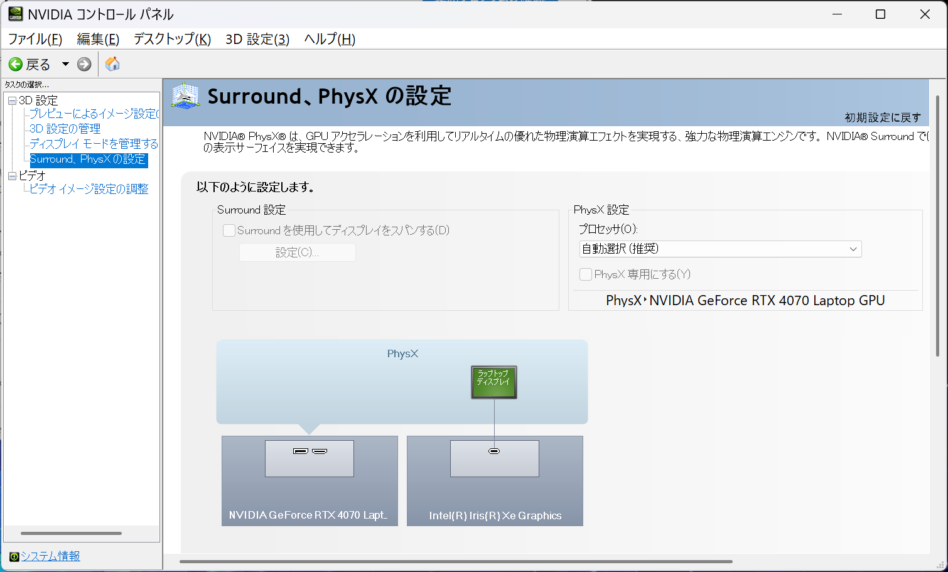
Task: Click the PhysX NVIDIA GeForce RTX 4070 status text
Action: click(x=745, y=300)
